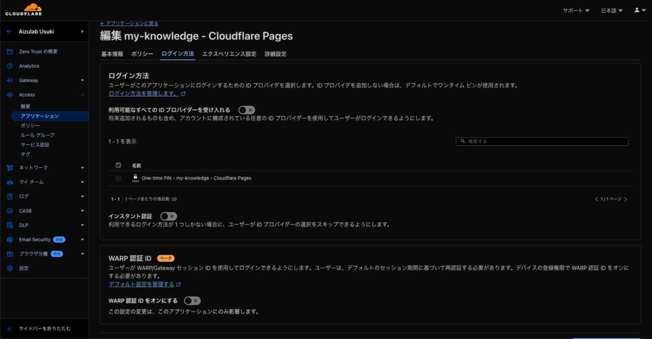The image size is (652, 339).
Task: Click the ログイン方法を管理します link
Action: point(143,94)
